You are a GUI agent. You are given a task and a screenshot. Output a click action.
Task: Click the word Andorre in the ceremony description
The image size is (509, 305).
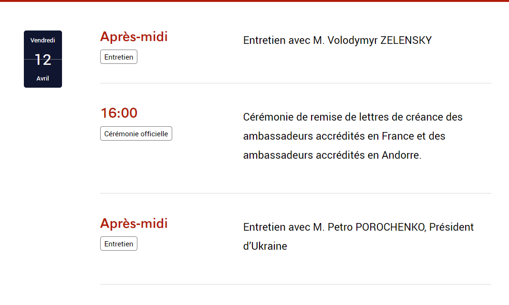pos(401,155)
